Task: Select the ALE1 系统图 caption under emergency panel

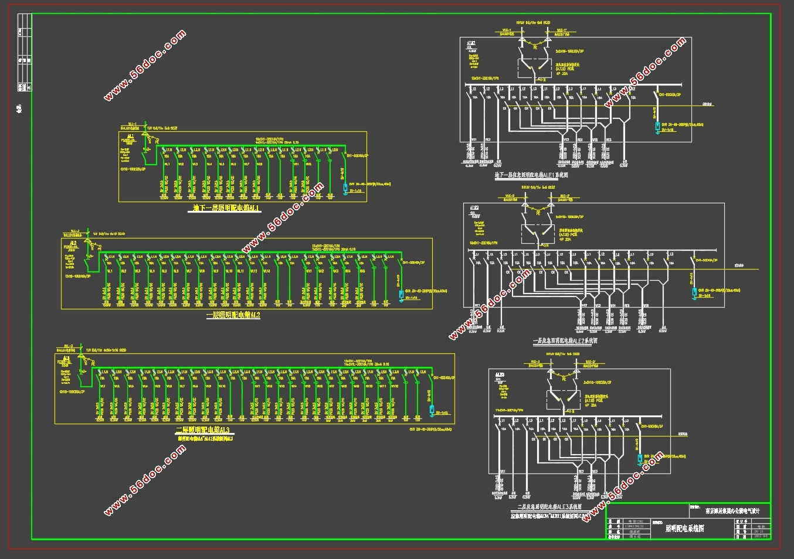Action: [x=531, y=175]
